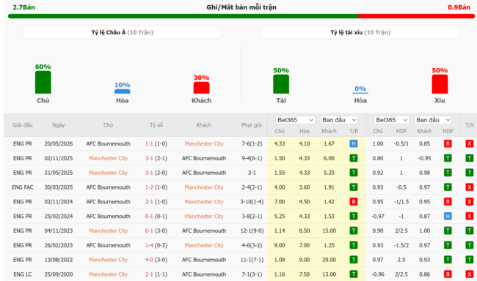
Task: Open Manchester City link in 20/05/2026 row
Action: (x=204, y=143)
